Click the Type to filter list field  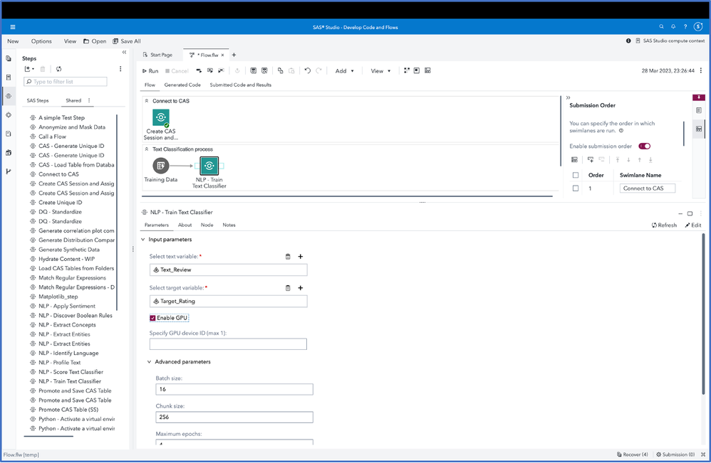point(66,82)
